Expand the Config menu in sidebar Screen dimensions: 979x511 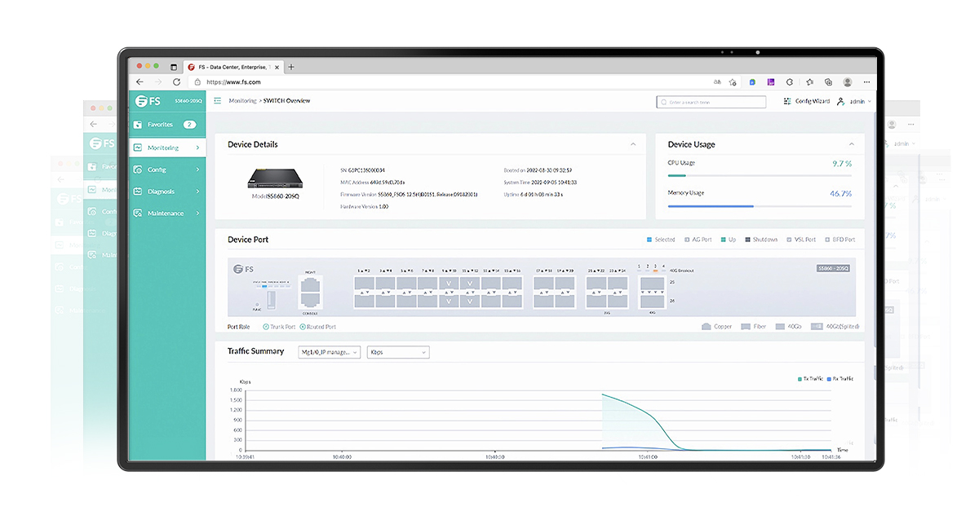(166, 170)
